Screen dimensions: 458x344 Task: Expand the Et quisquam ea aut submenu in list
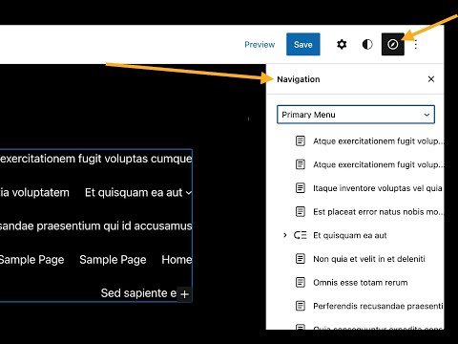pos(285,235)
